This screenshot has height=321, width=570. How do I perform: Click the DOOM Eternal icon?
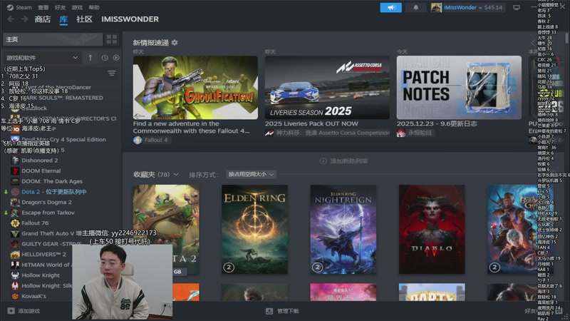(x=15, y=170)
